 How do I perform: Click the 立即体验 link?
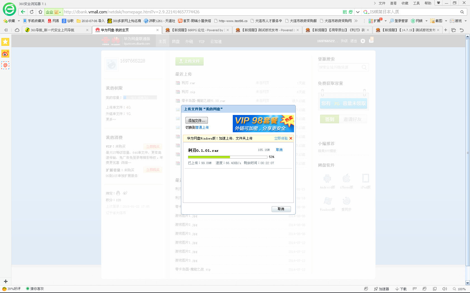[x=281, y=138]
